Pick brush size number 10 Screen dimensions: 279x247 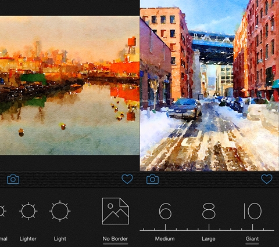[252, 211]
